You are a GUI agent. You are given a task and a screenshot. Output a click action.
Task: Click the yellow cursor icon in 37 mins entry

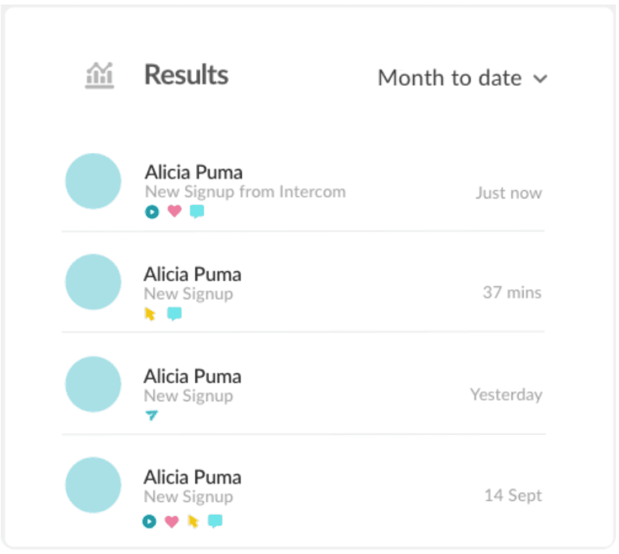150,314
